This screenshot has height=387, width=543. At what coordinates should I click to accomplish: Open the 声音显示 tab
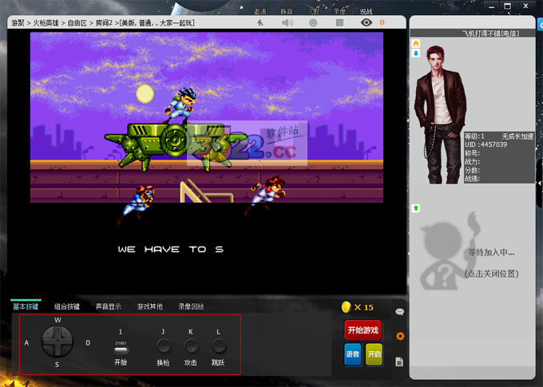(x=109, y=306)
